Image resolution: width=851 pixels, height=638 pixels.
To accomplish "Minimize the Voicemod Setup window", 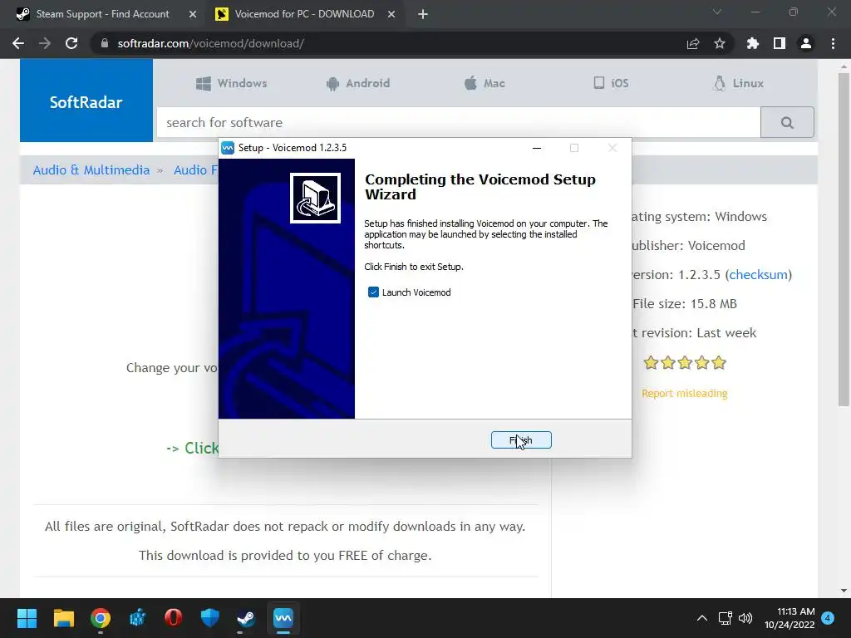I will tap(537, 148).
